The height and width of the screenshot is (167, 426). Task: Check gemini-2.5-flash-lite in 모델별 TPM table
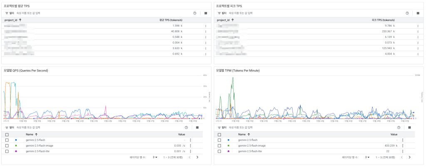point(219,151)
